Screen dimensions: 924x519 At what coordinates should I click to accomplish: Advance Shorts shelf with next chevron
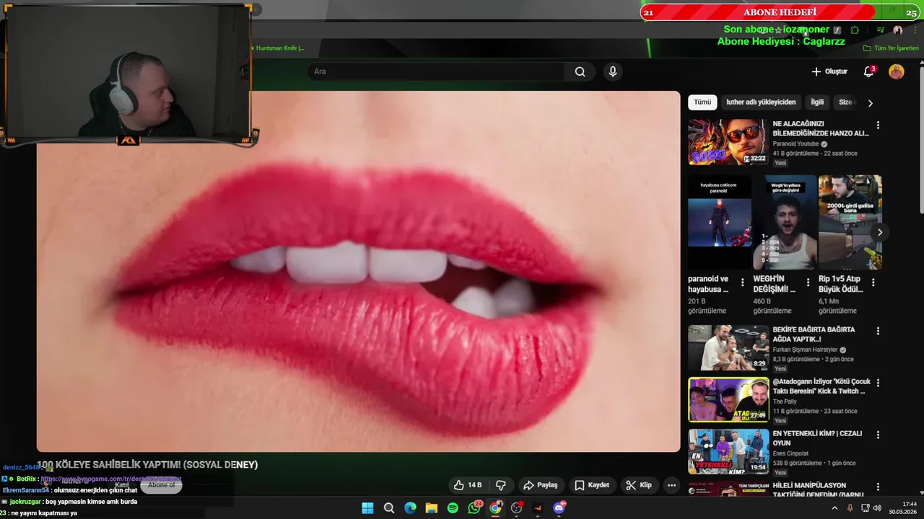(879, 232)
